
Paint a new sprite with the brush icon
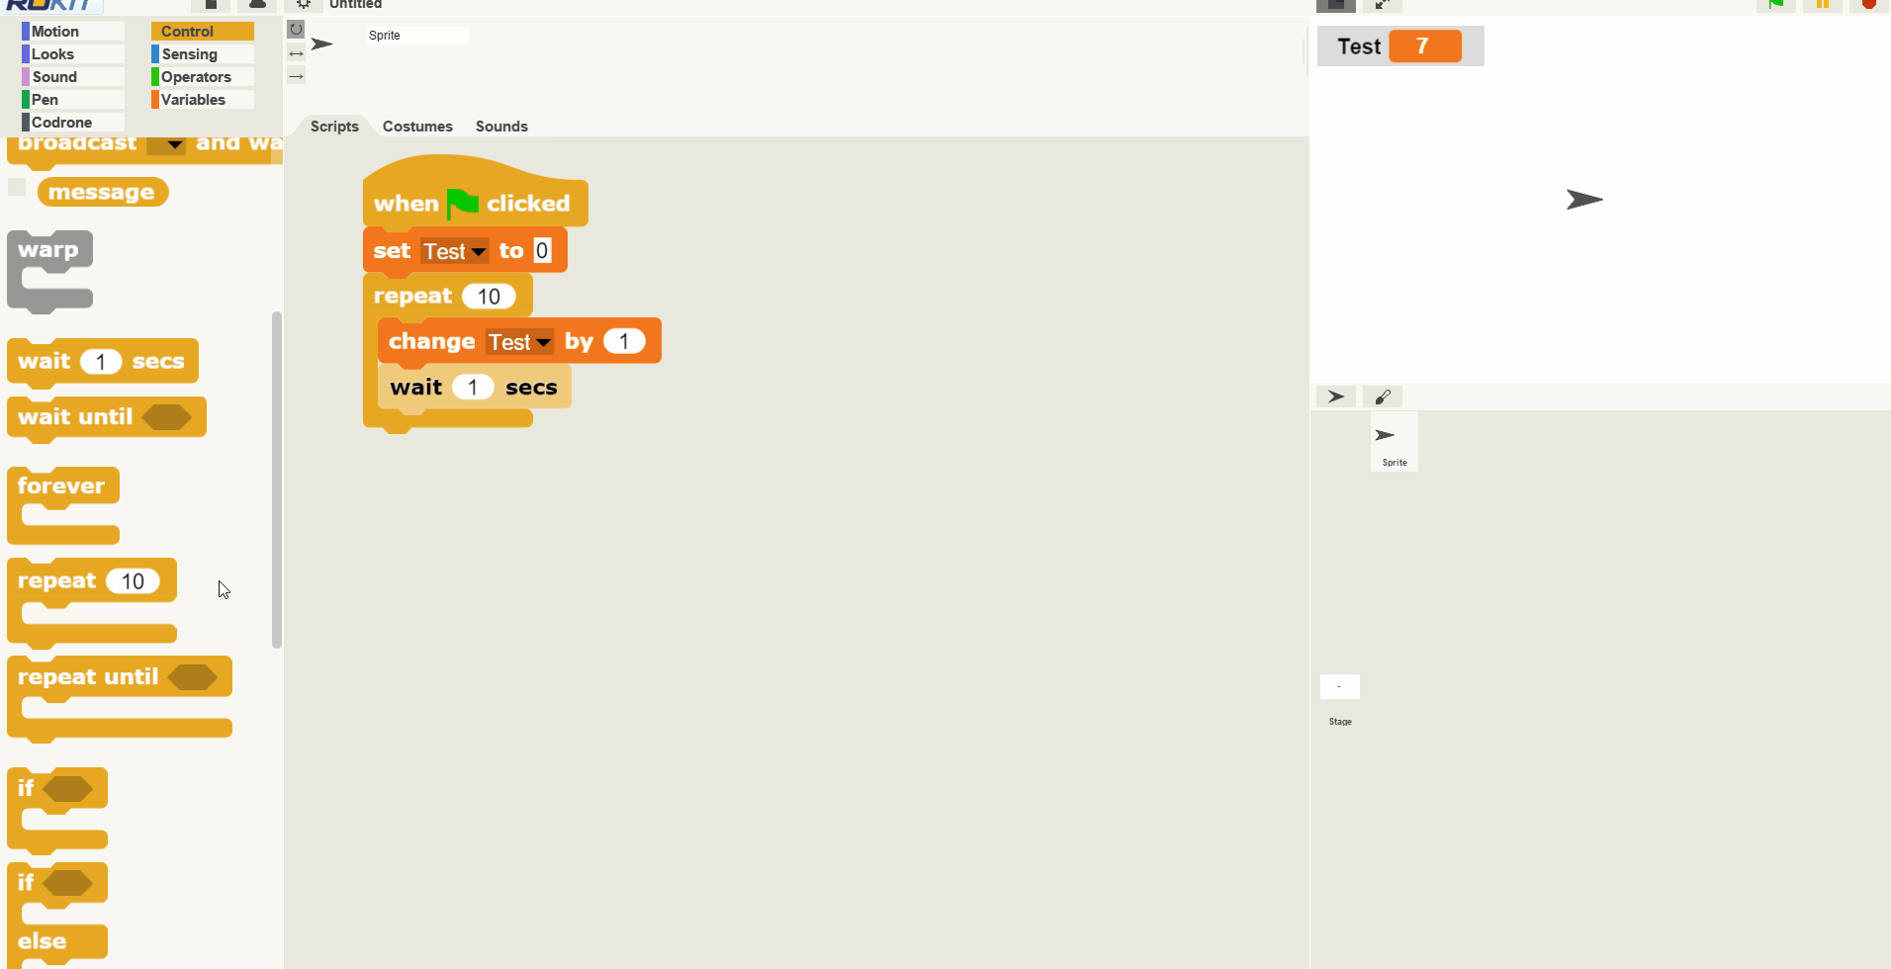1383,396
